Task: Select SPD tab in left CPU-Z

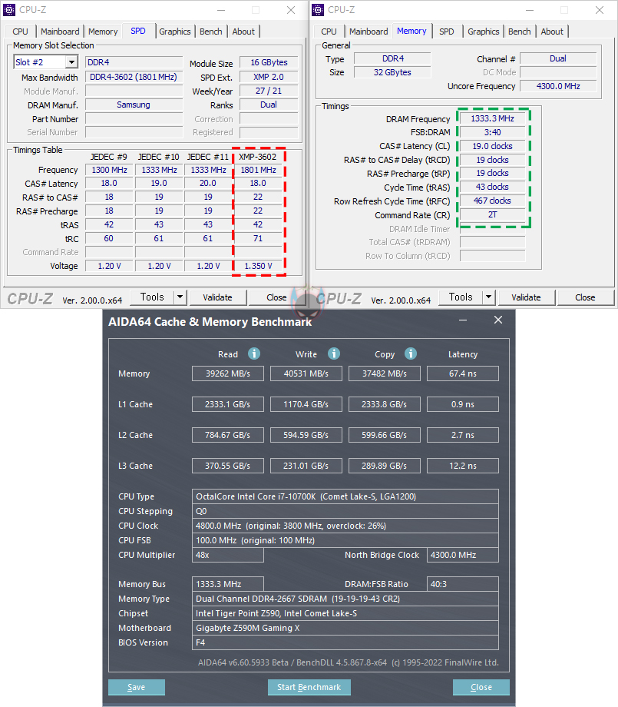Action: pyautogui.click(x=138, y=31)
